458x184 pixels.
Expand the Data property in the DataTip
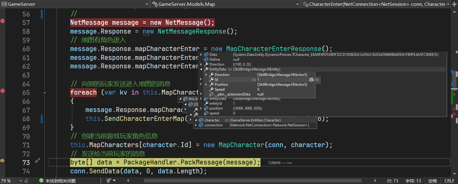click(x=201, y=55)
